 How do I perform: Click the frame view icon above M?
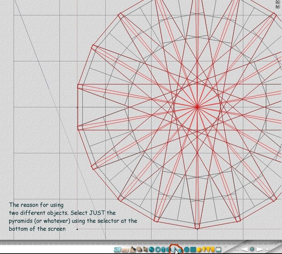coord(277,2)
